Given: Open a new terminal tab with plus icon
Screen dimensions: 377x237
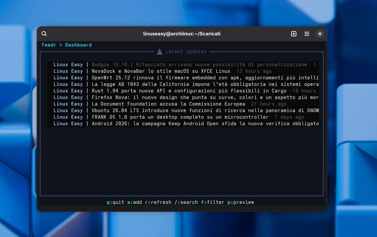Looking at the screenshot, I should coord(294,34).
